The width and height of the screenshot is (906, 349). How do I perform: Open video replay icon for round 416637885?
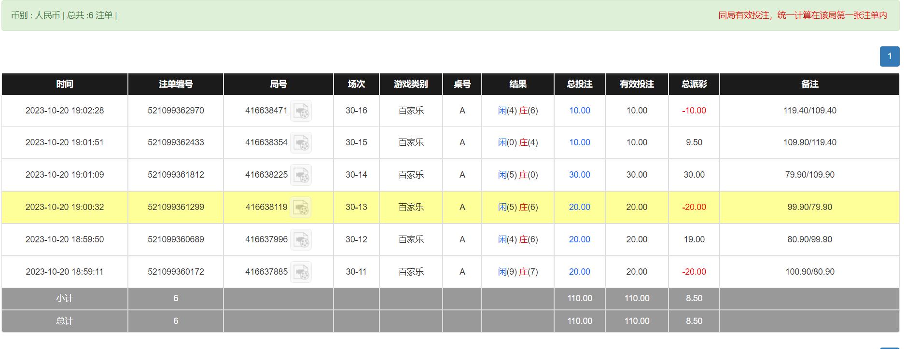click(x=301, y=272)
